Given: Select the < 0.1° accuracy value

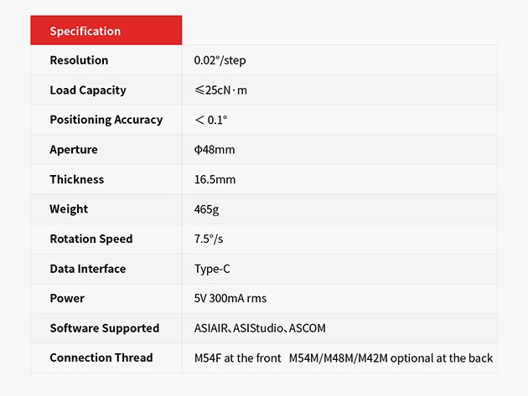Looking at the screenshot, I should 211,120.
